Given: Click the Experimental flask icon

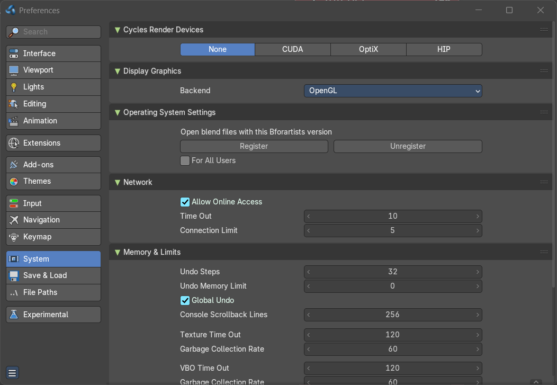Looking at the screenshot, I should tap(13, 315).
